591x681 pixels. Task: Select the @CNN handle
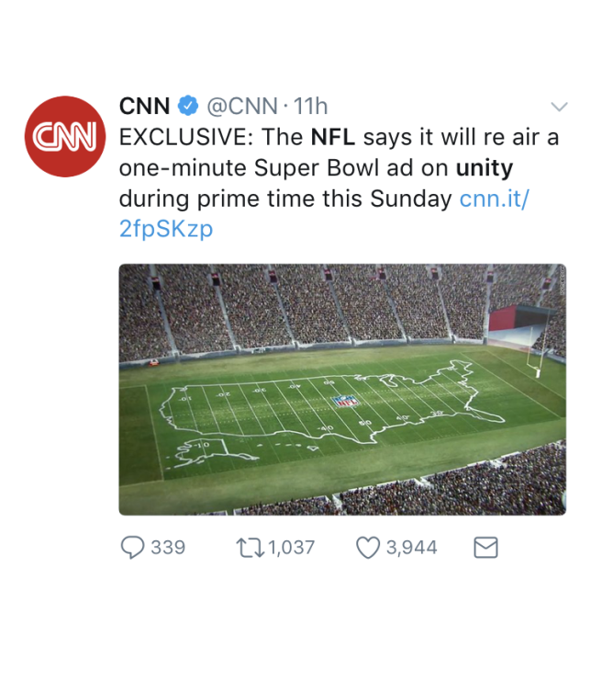241,106
